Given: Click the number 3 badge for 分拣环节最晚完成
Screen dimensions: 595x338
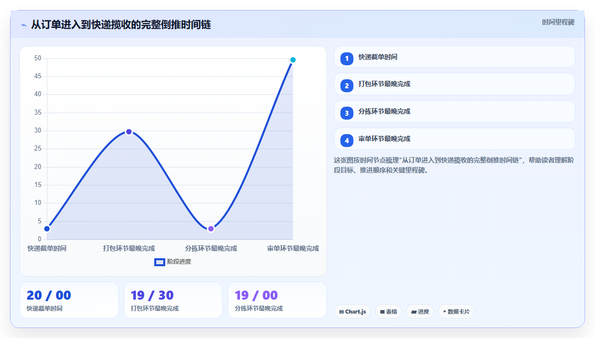Looking at the screenshot, I should 347,113.
